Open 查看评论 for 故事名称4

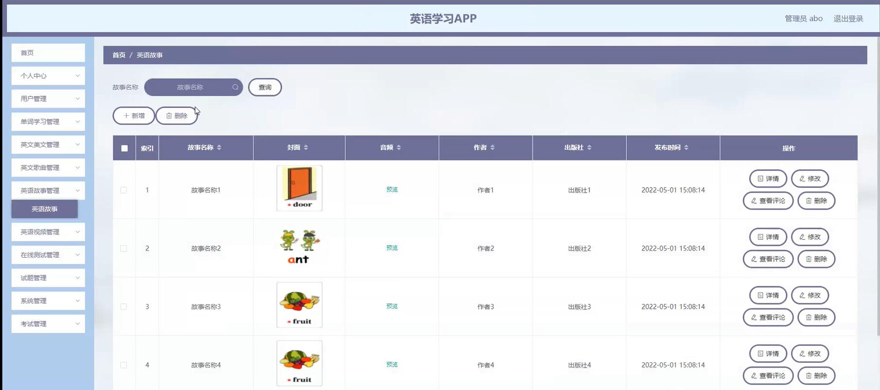pyautogui.click(x=768, y=375)
